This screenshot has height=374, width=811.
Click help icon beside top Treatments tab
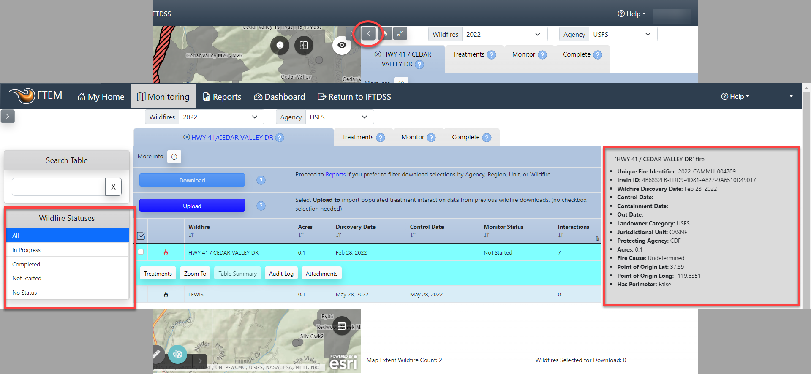(x=491, y=55)
